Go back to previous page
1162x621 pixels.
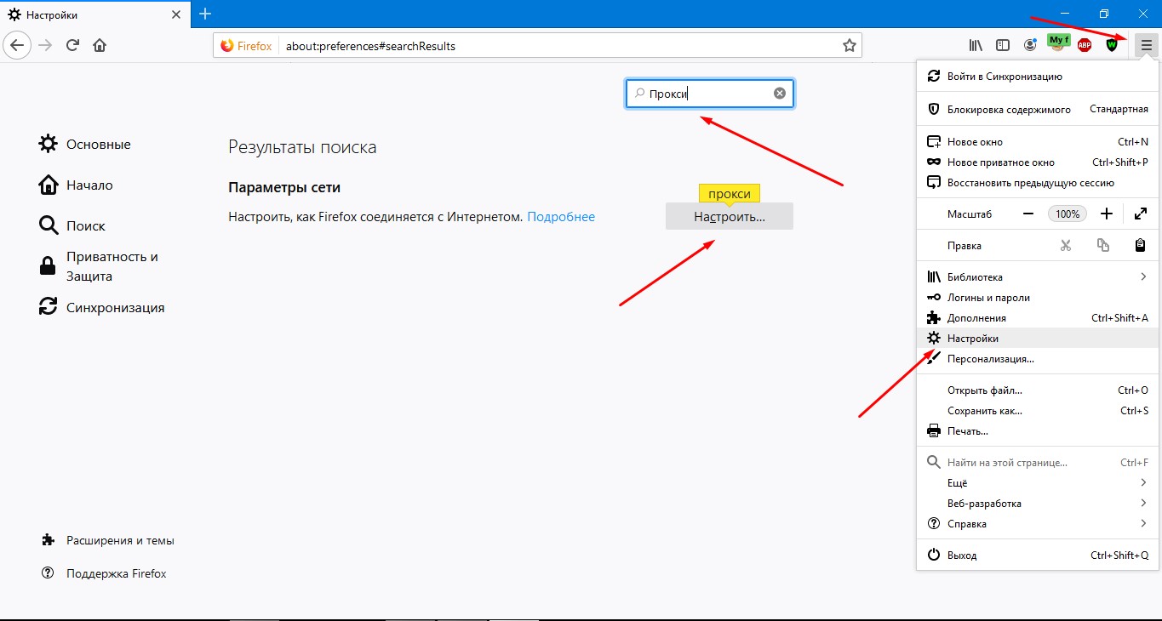pos(18,46)
